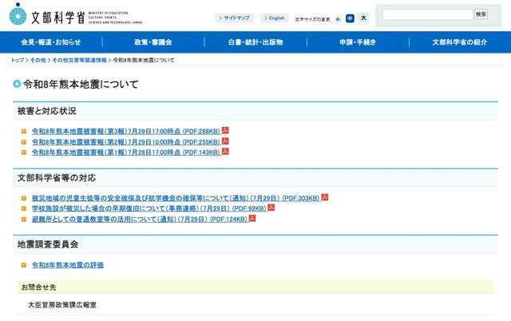Open the 申請・手続き menu
511x321 pixels.
[358, 42]
